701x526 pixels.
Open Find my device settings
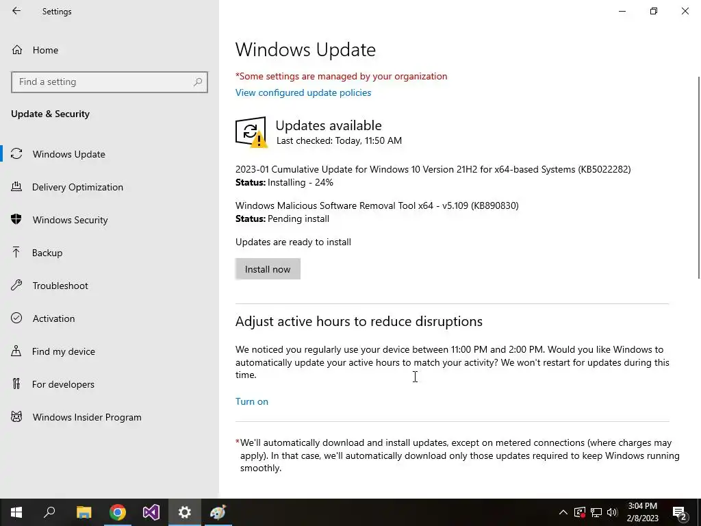[x=63, y=351]
